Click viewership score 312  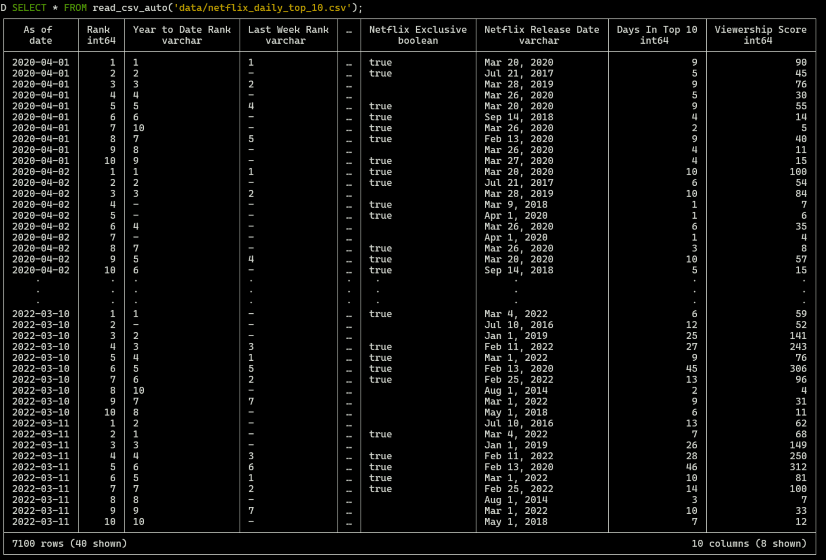pos(798,467)
